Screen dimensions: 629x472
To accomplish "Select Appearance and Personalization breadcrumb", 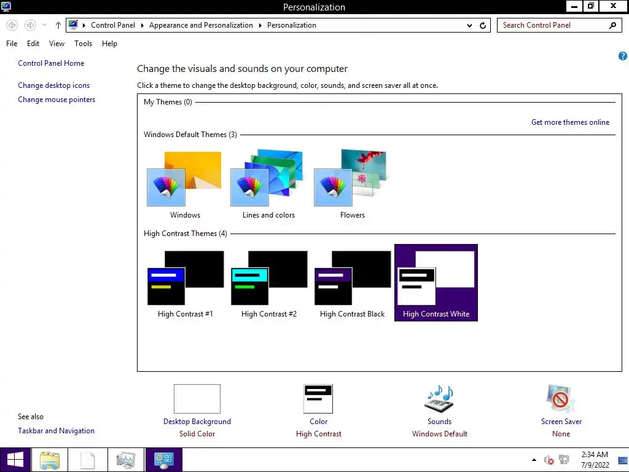I will coord(201,25).
